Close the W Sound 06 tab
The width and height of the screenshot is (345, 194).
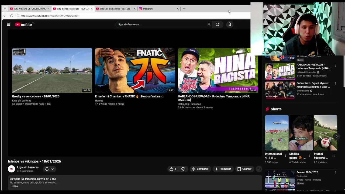point(49,9)
